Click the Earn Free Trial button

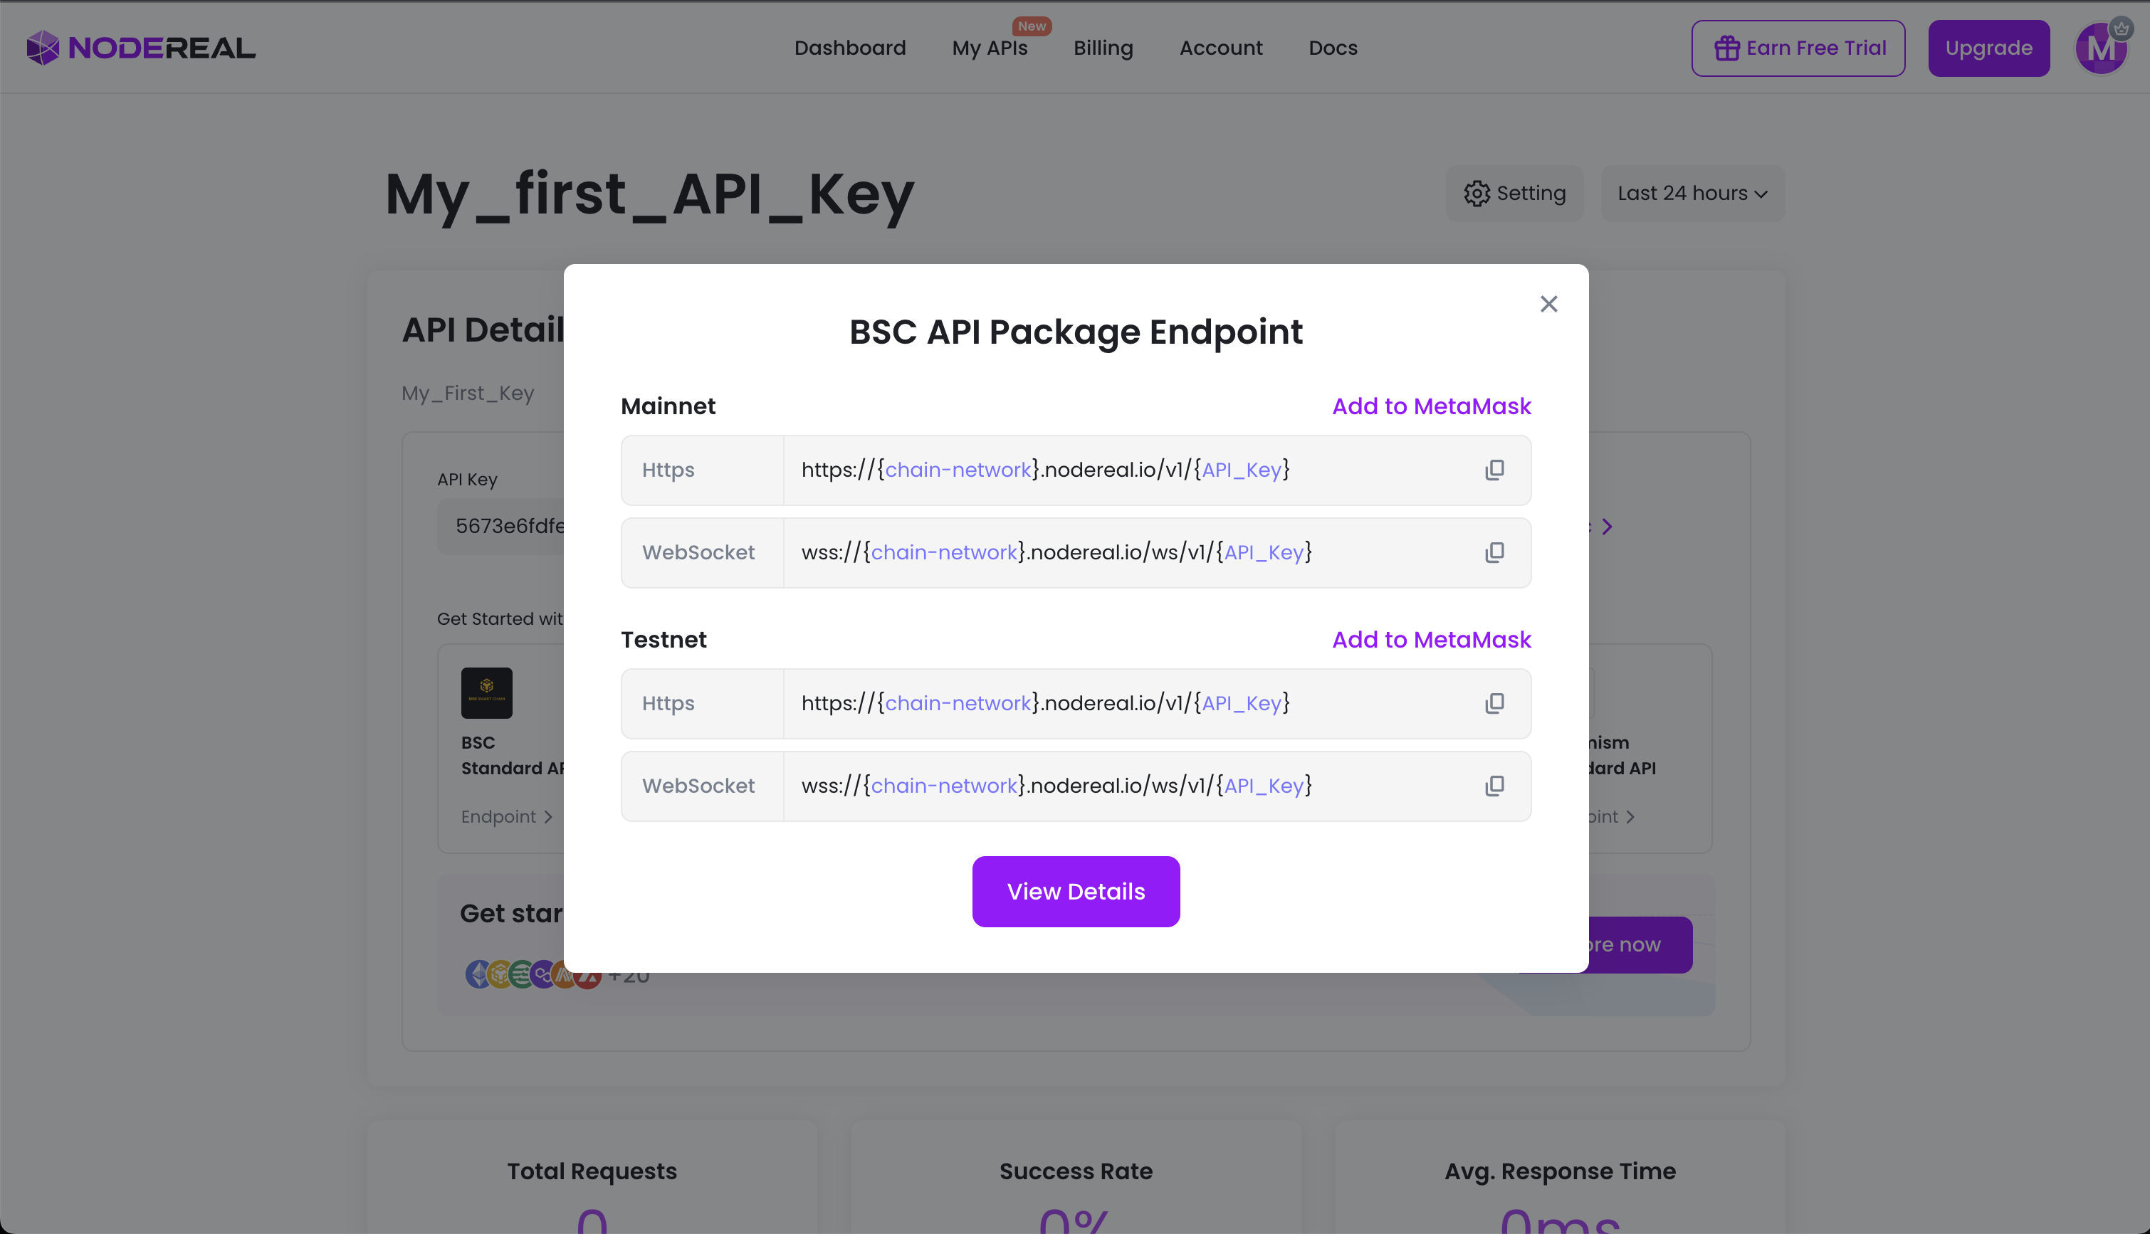tap(1798, 48)
